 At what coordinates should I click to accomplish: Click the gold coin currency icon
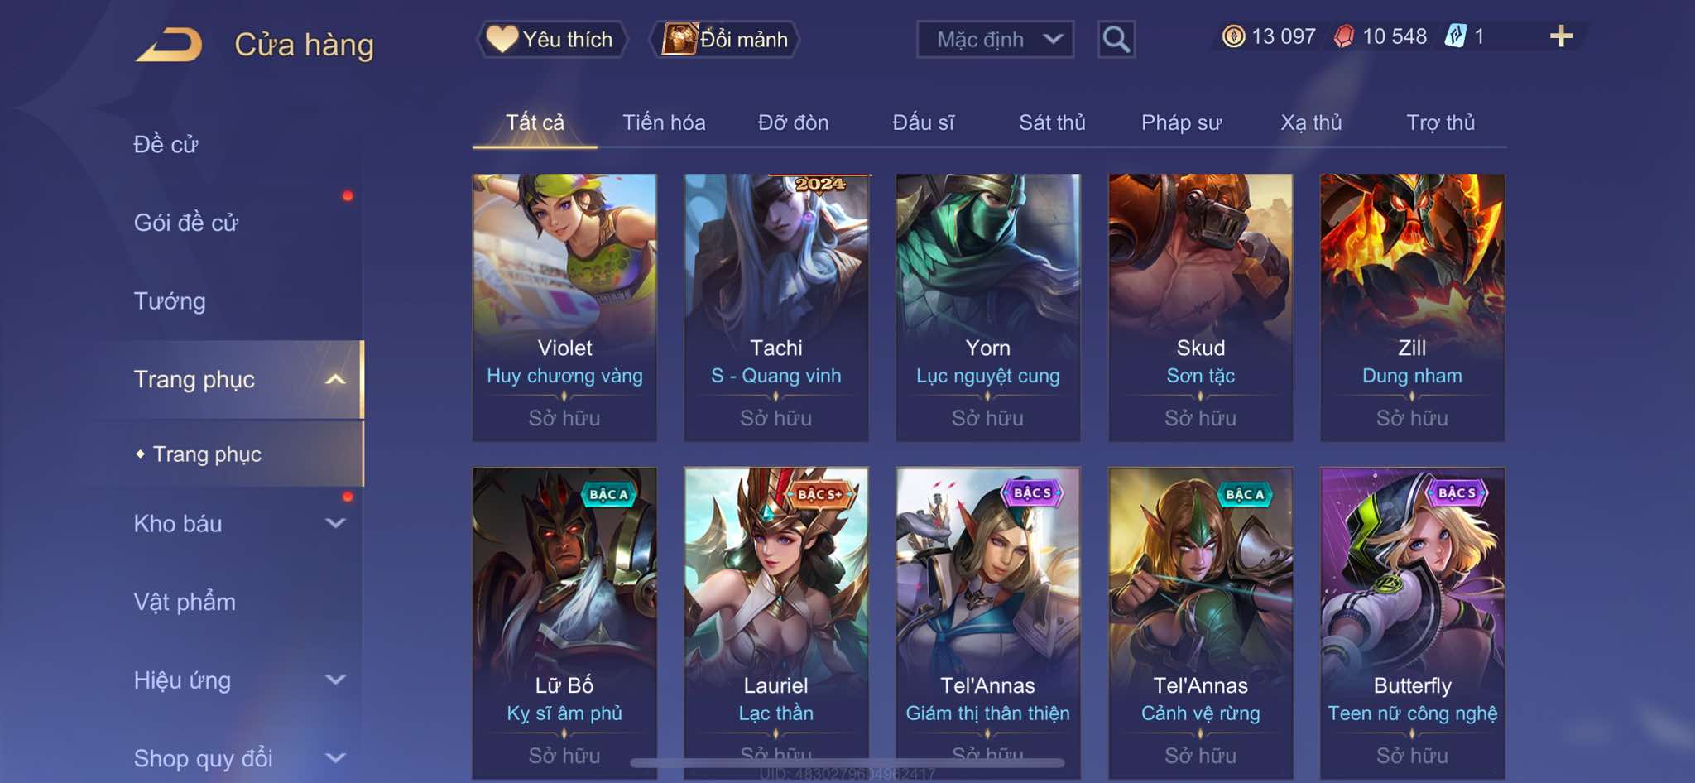[x=1233, y=36]
